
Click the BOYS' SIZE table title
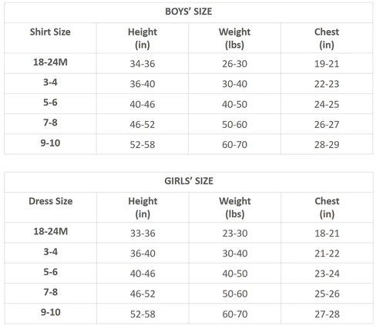189,12
